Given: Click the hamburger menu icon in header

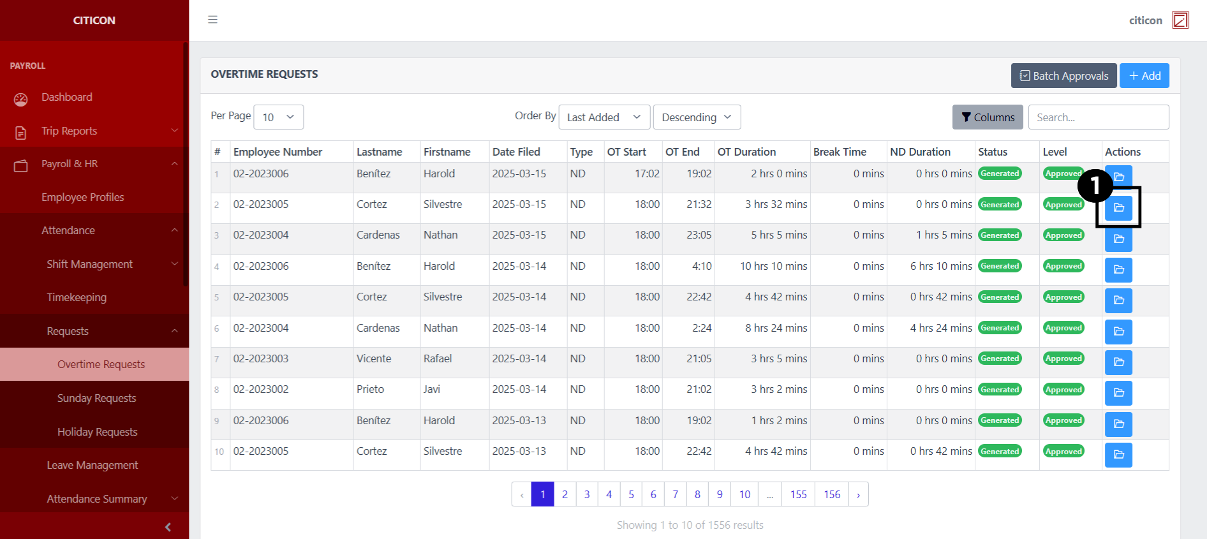Looking at the screenshot, I should tap(212, 20).
